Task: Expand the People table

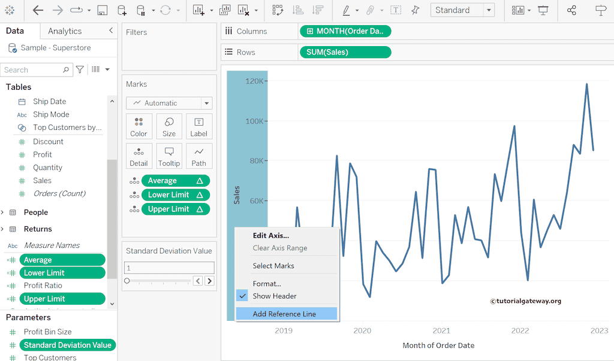Action: 3,213
